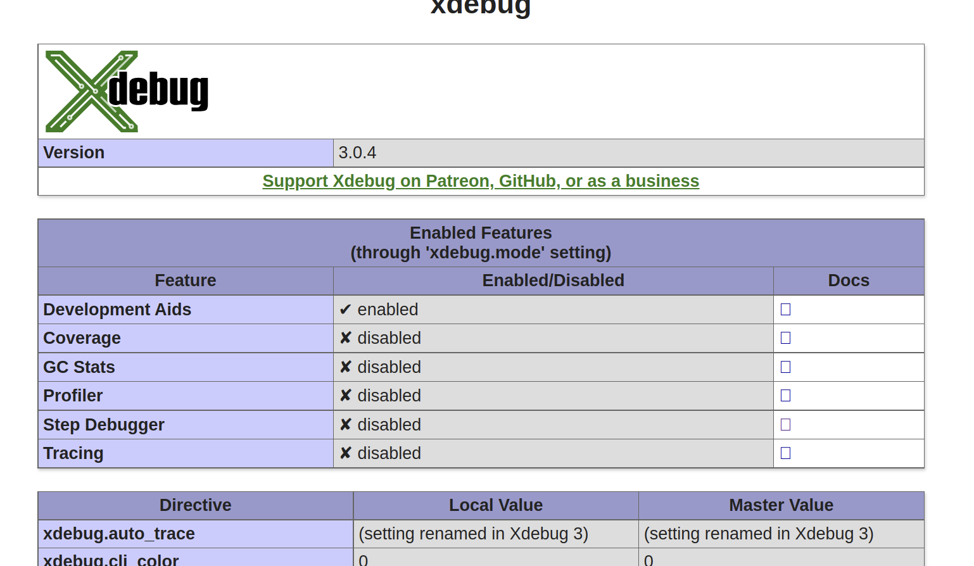Click the Docs column header
Image resolution: width=974 pixels, height=566 pixels.
(849, 280)
